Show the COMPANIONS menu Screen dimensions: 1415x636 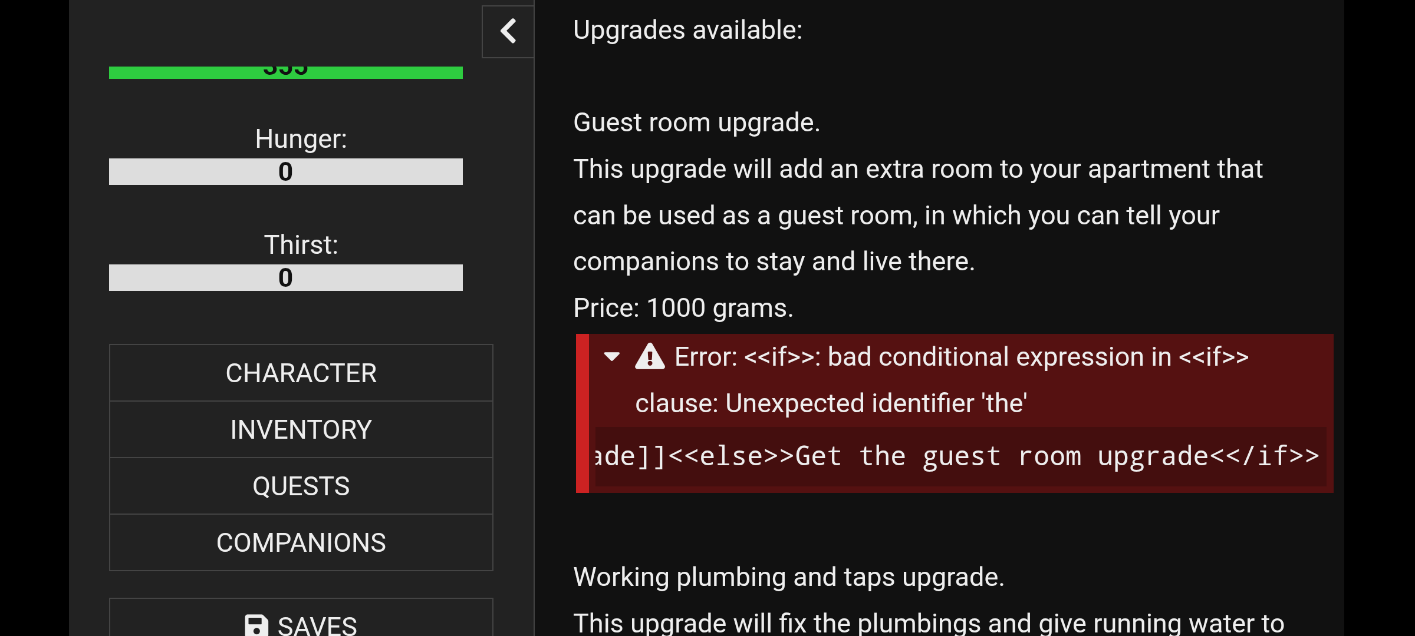click(x=301, y=543)
